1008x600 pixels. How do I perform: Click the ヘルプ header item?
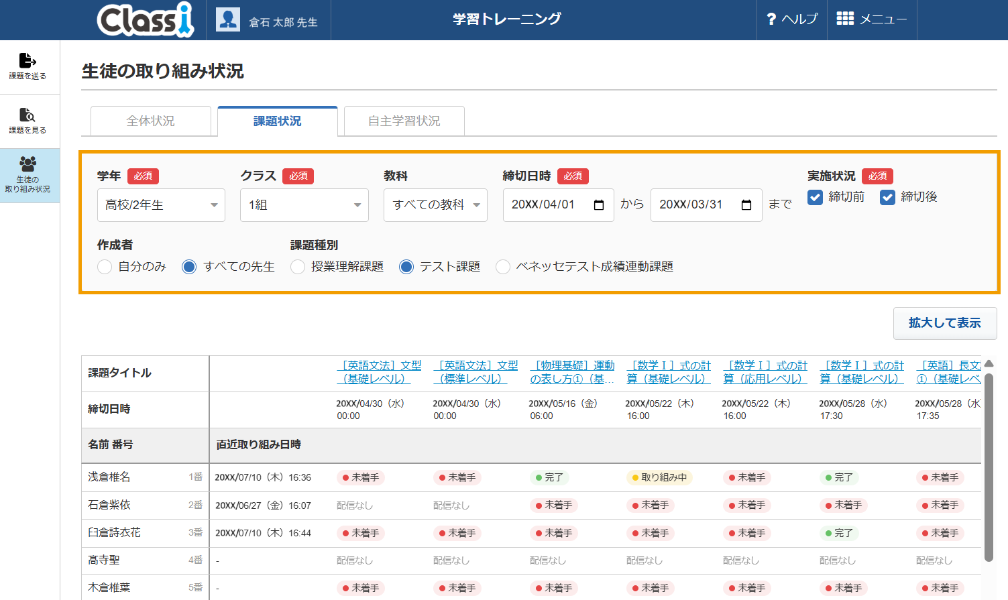pos(792,19)
